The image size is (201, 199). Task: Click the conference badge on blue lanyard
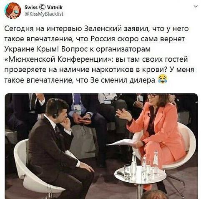point(77,108)
